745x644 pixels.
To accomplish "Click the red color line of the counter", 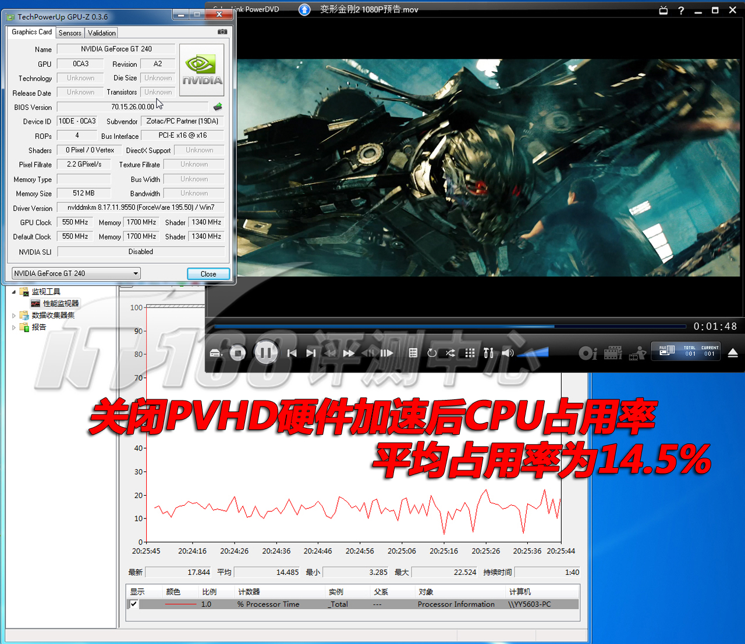I will [x=180, y=604].
